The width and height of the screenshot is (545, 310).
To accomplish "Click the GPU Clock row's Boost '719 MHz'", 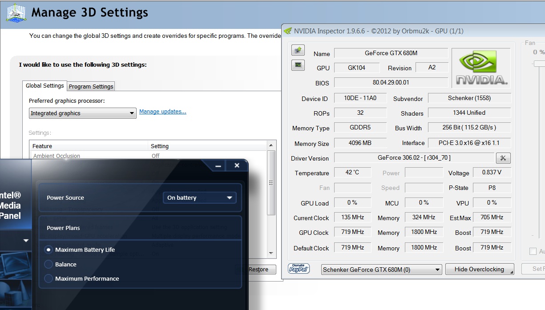I will pos(492,232).
